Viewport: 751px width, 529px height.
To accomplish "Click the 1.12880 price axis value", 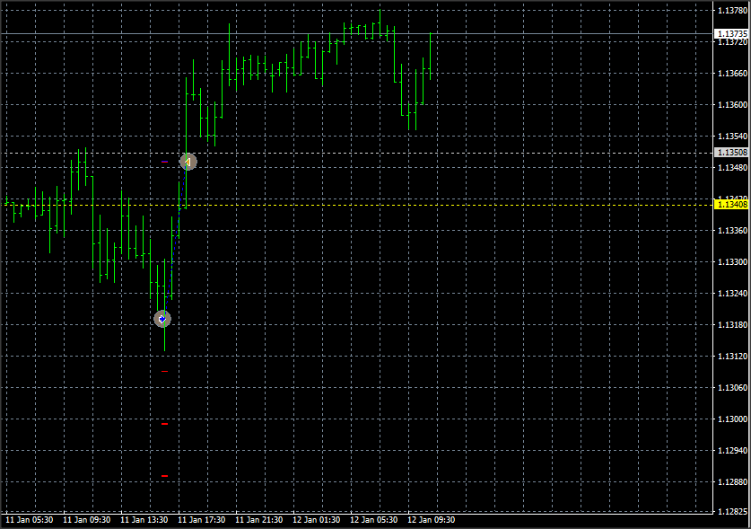I will click(x=732, y=481).
